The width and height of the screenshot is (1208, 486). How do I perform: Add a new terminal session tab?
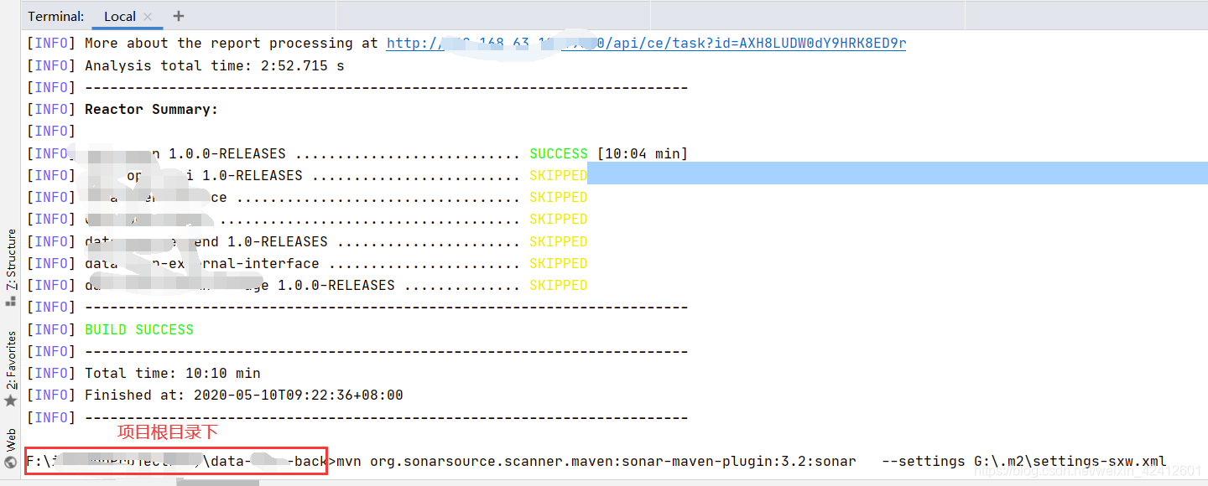point(179,16)
